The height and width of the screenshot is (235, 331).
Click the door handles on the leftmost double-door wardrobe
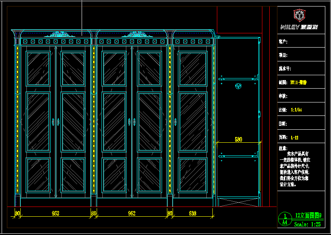click(56, 122)
